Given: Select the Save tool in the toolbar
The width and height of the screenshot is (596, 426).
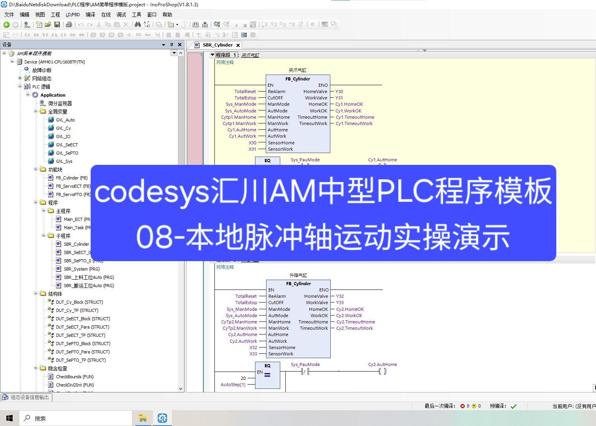Looking at the screenshot, I should 58,24.
